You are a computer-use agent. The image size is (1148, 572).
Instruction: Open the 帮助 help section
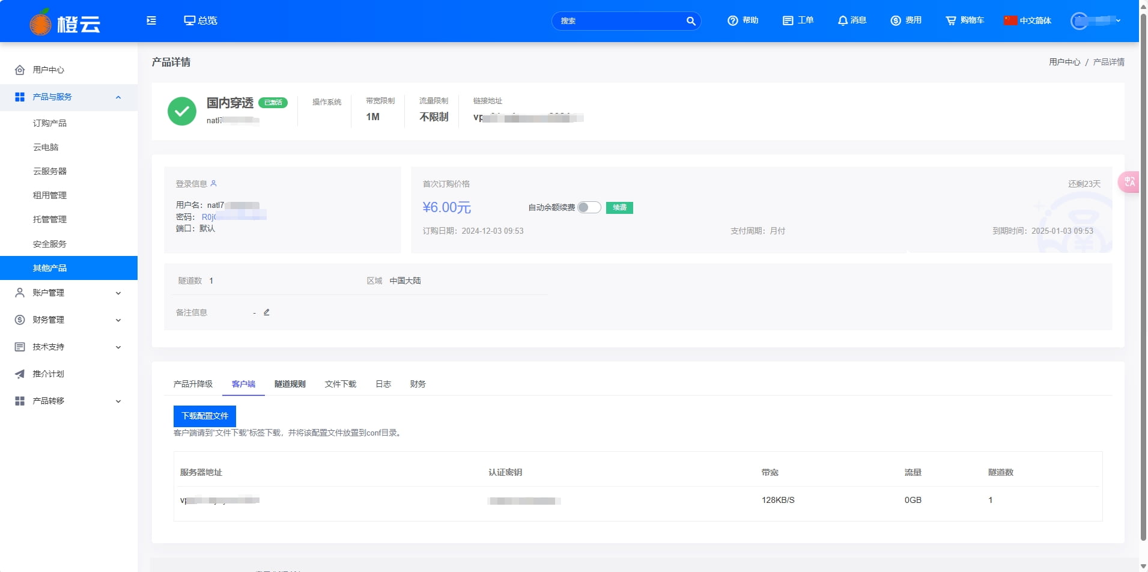pyautogui.click(x=743, y=20)
